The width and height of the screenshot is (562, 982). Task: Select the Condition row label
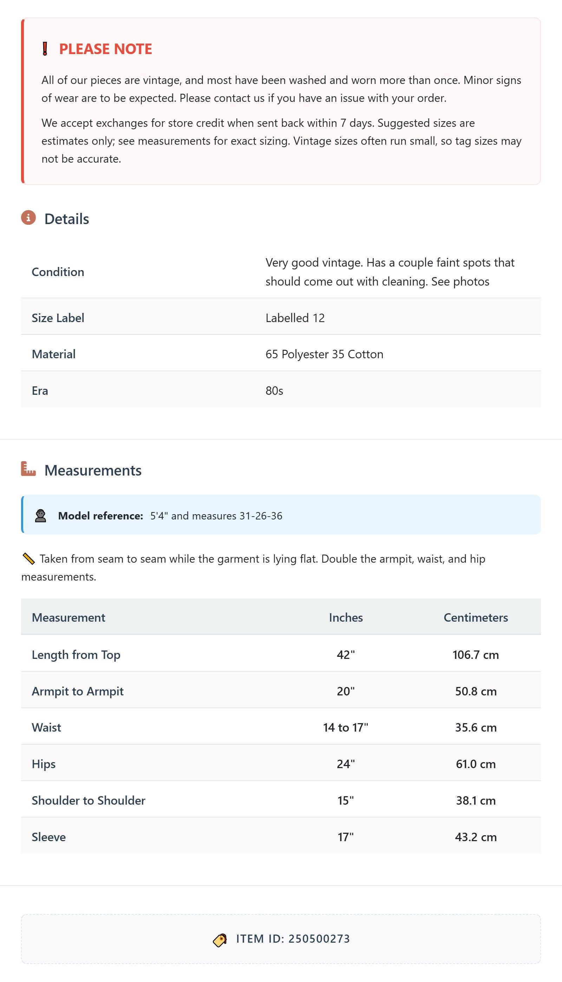click(58, 272)
